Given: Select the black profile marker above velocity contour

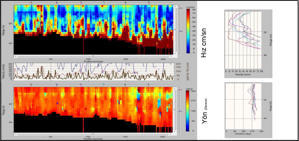Looking at the screenshot, I should point(125,3).
